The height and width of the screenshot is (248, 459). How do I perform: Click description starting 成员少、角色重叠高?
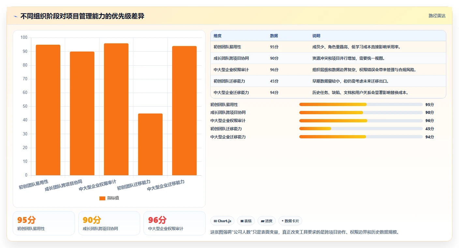[356, 47]
